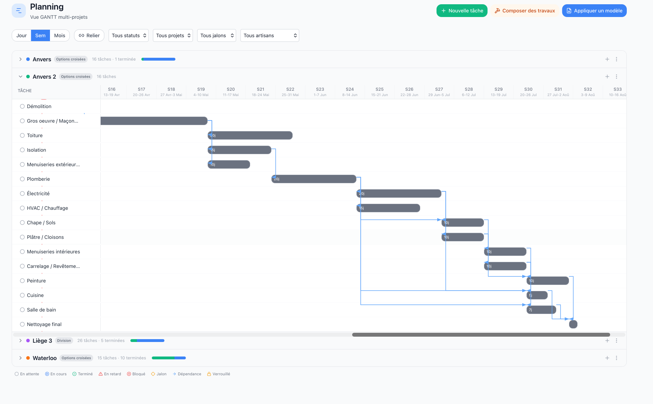653x404 pixels.
Task: Click the Jalon diamond legend icon
Action: coord(153,374)
